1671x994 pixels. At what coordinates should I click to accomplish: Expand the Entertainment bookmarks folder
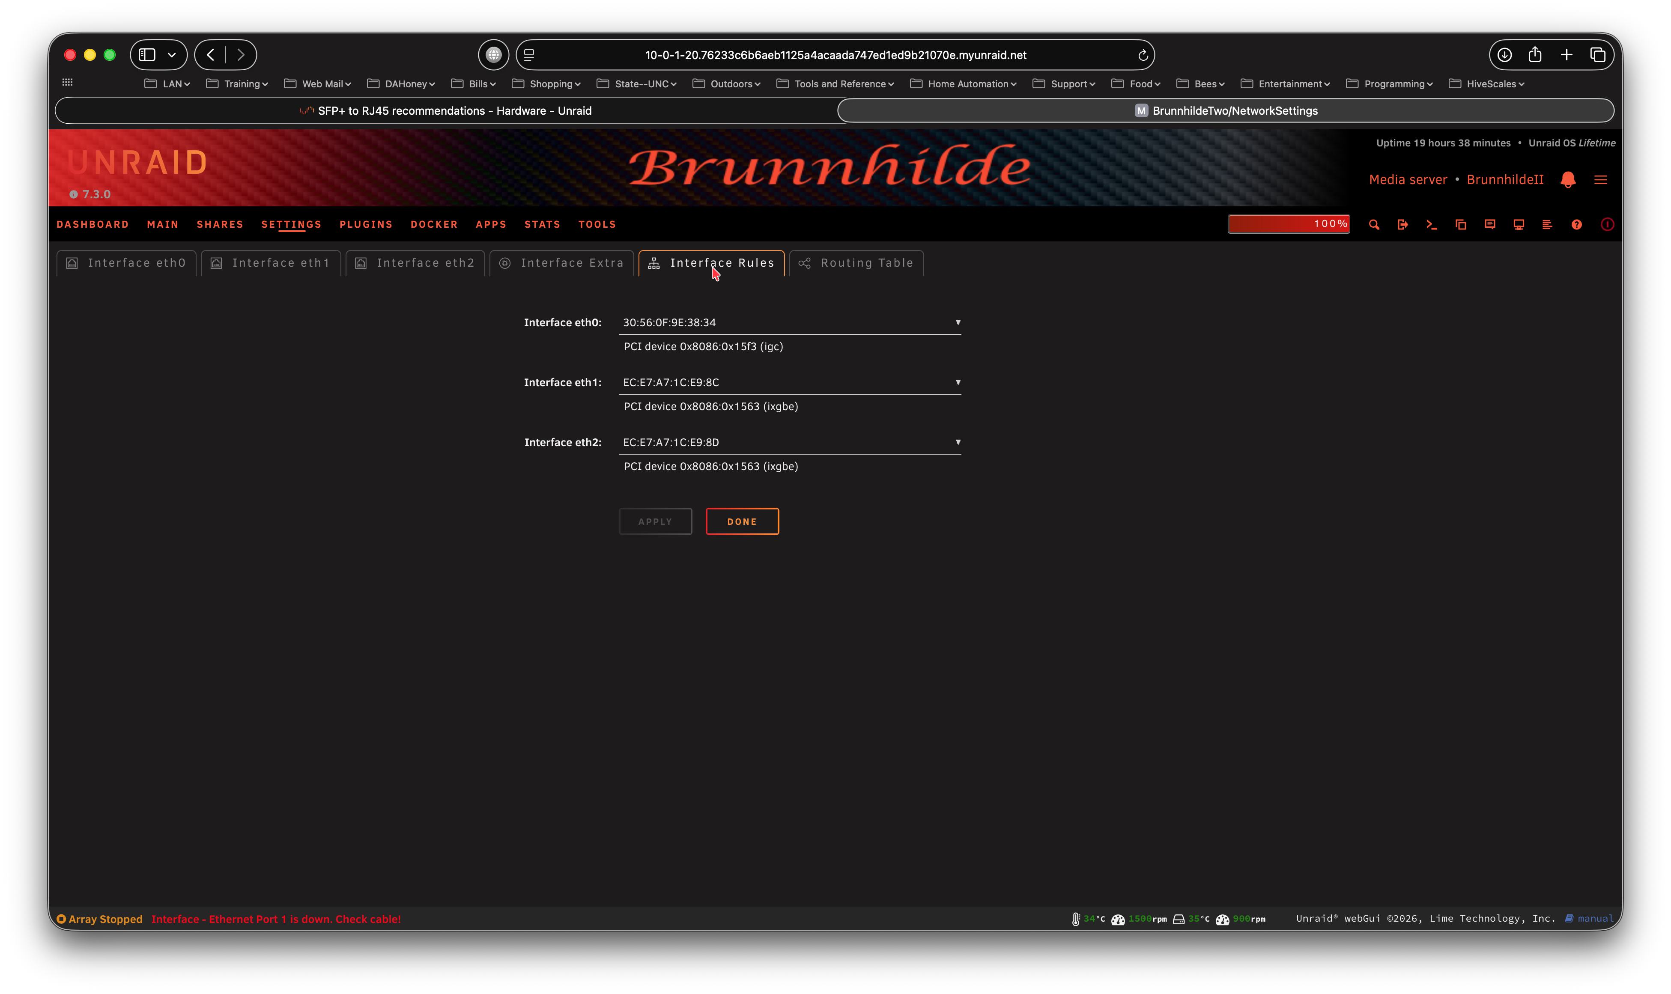coord(1284,84)
